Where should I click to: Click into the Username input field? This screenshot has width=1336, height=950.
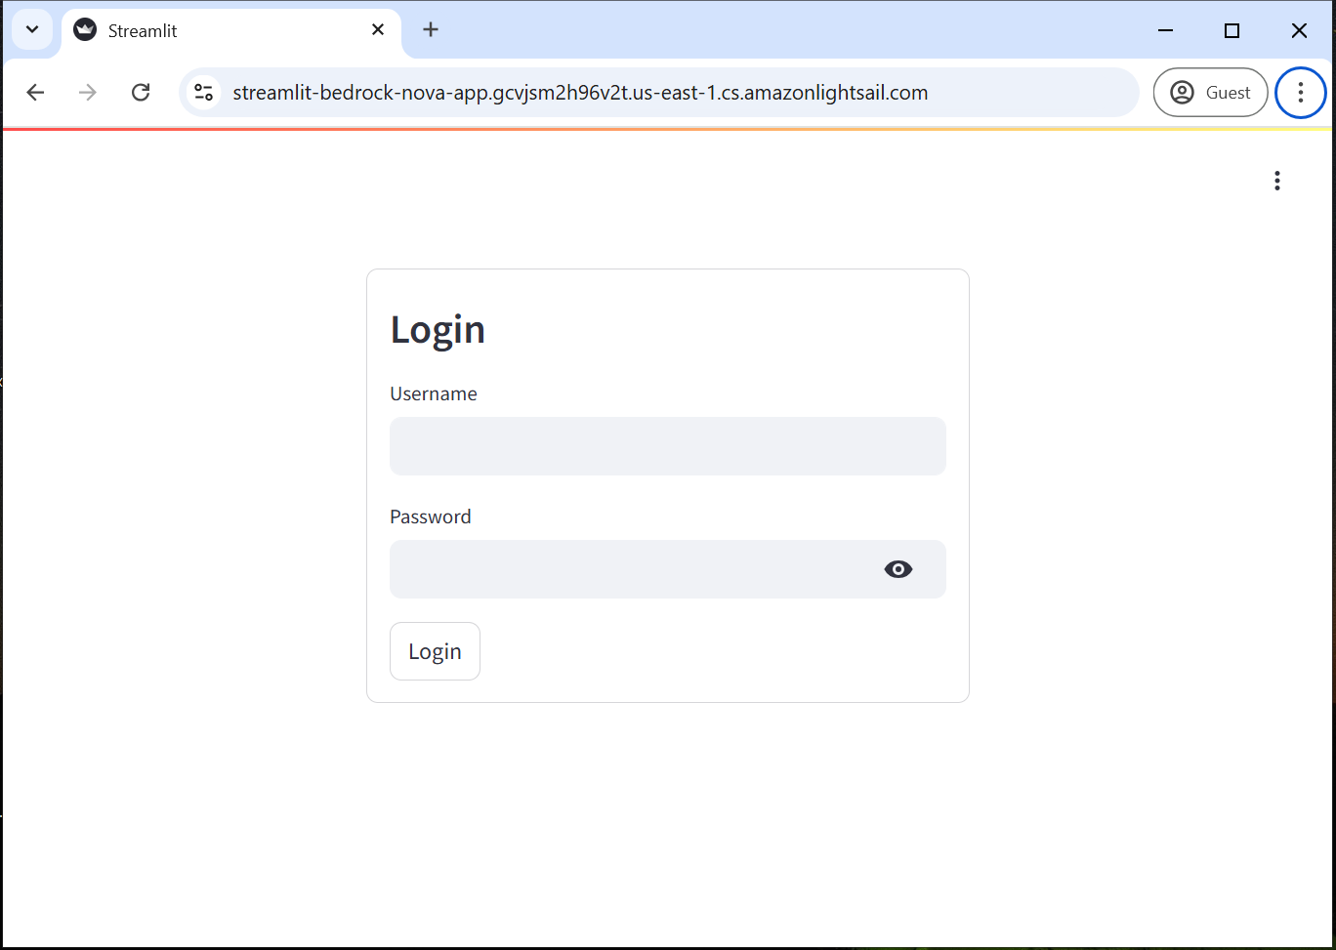tap(668, 446)
